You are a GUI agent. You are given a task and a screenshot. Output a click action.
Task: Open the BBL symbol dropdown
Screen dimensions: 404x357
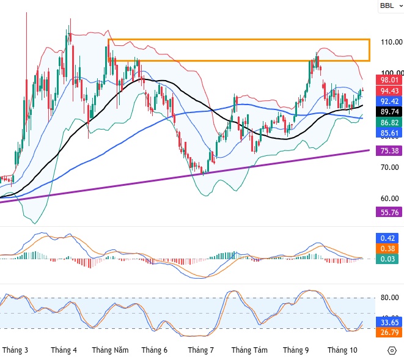coord(391,6)
